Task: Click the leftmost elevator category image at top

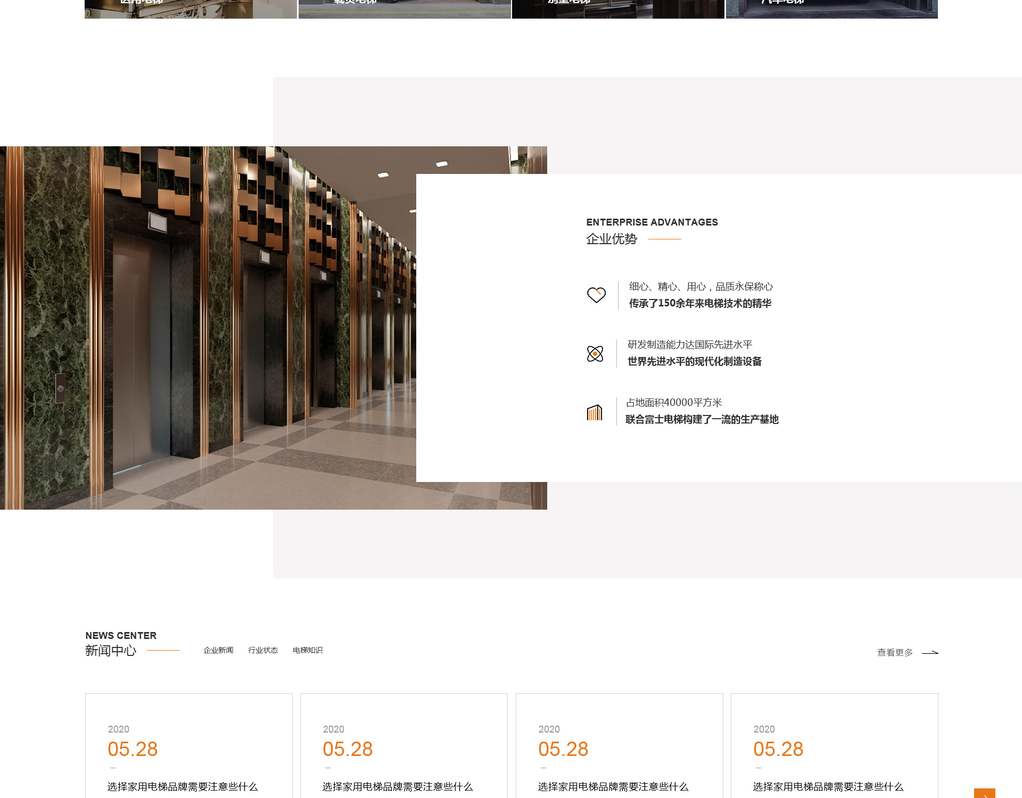Action: pyautogui.click(x=191, y=8)
